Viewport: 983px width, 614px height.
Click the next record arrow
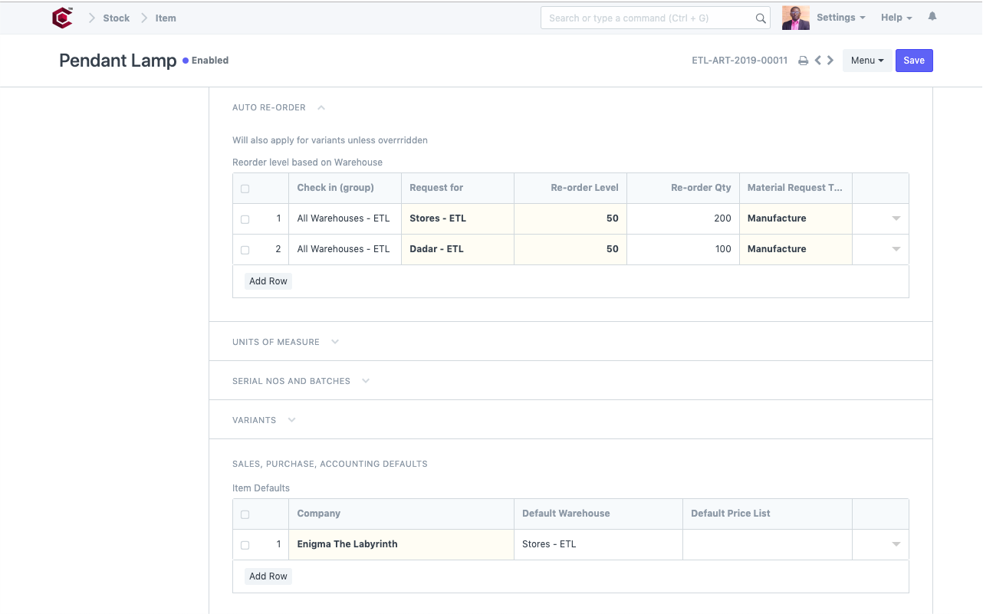830,61
